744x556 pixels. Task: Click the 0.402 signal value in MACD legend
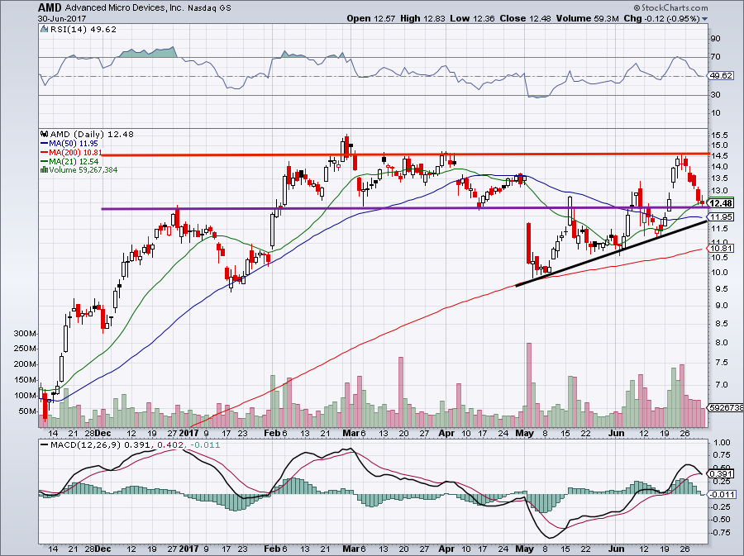[171, 445]
